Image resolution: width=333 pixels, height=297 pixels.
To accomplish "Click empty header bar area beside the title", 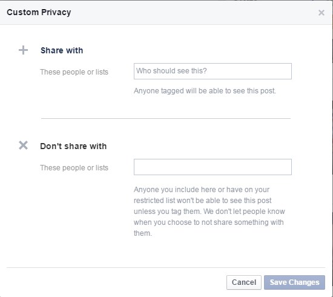I will pyautogui.click(x=191, y=12).
